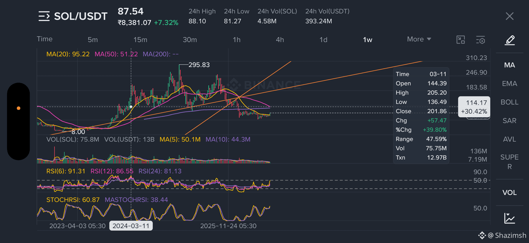Open the trading pair list menu icon

pos(44,16)
